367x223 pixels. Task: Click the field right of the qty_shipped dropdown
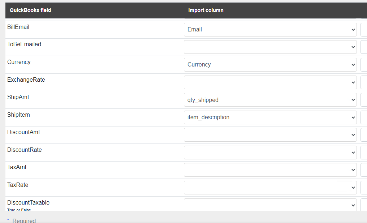click(x=364, y=100)
